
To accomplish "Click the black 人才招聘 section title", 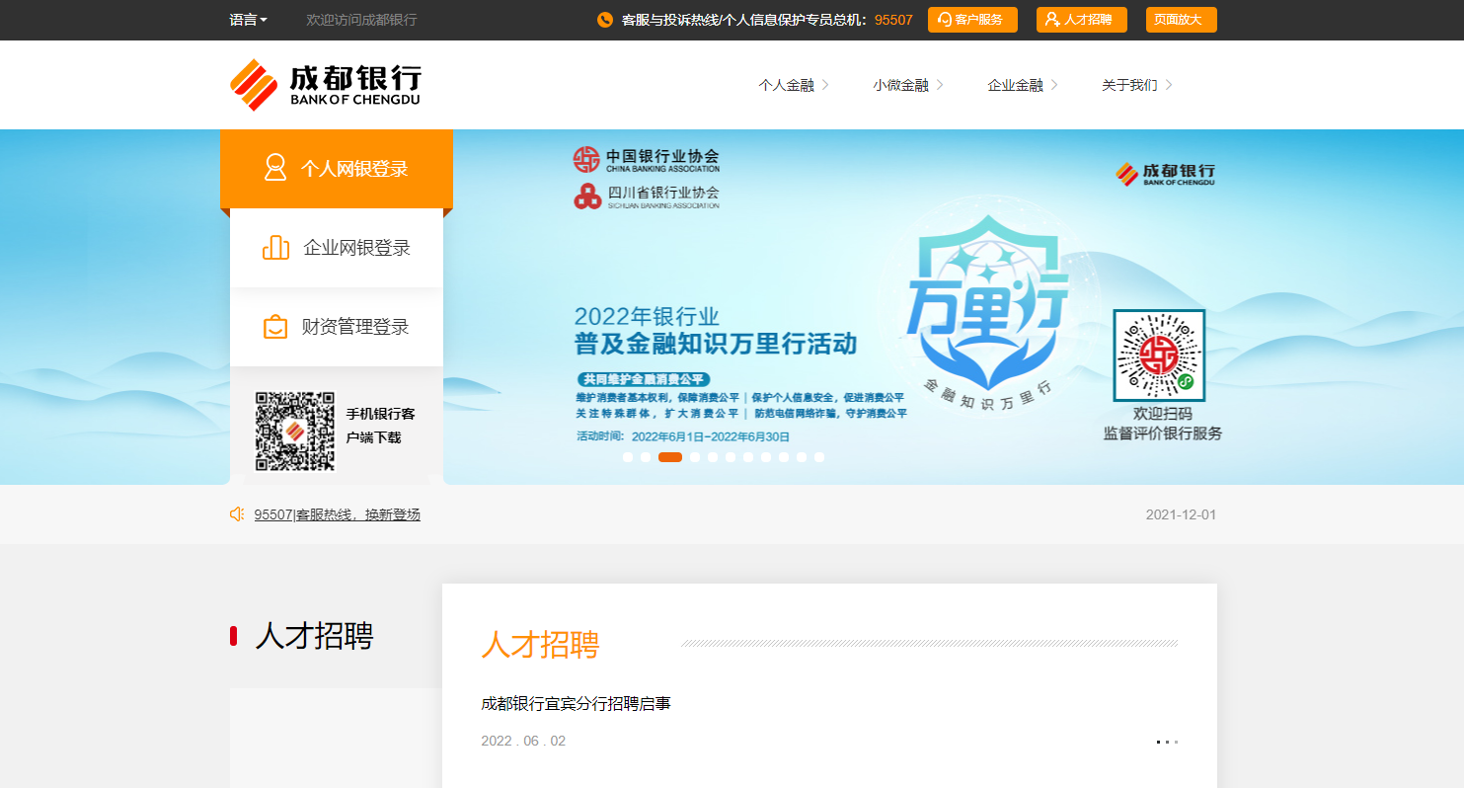I will click(x=314, y=636).
